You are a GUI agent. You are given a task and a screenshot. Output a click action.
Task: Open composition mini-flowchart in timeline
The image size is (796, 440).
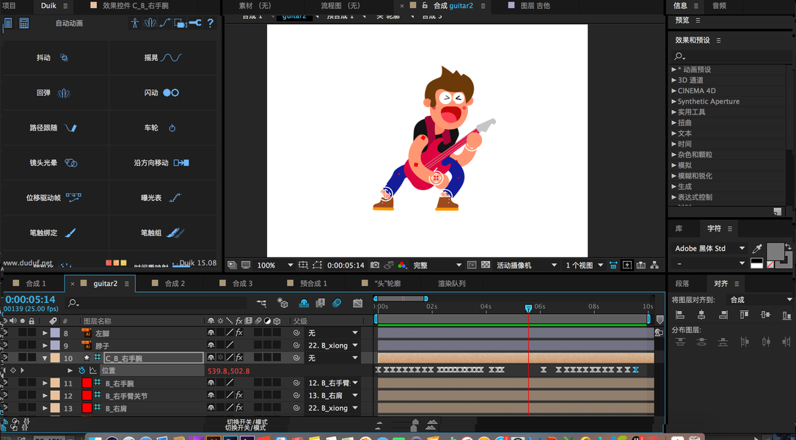point(261,303)
